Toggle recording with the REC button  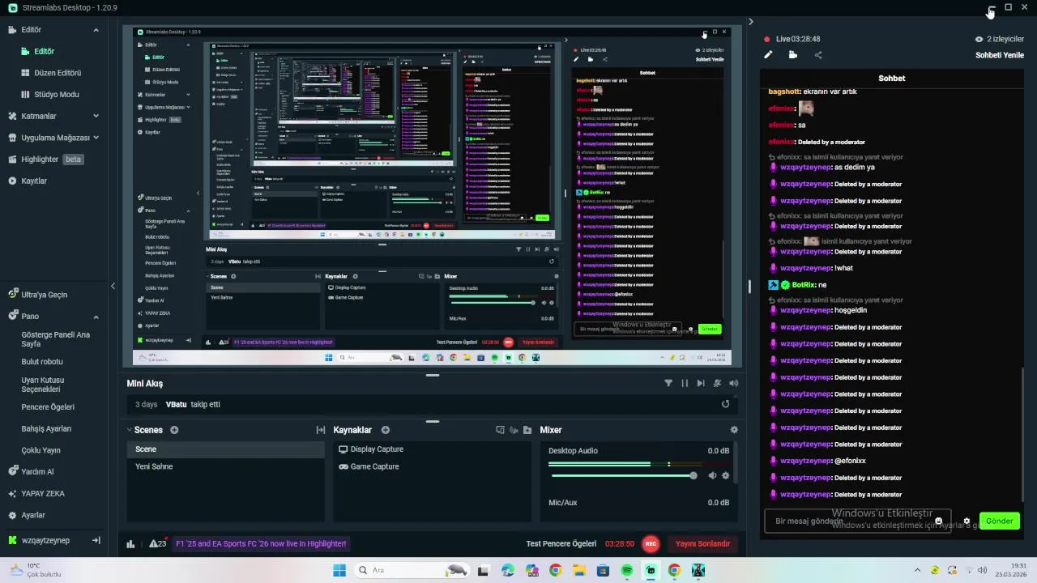tap(650, 544)
